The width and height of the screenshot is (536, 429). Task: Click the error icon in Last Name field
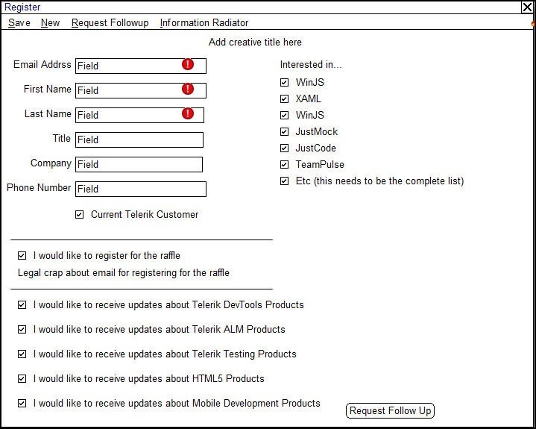click(188, 113)
